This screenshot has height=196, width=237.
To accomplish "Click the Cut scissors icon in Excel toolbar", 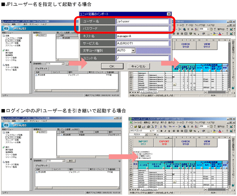I will (161, 127).
